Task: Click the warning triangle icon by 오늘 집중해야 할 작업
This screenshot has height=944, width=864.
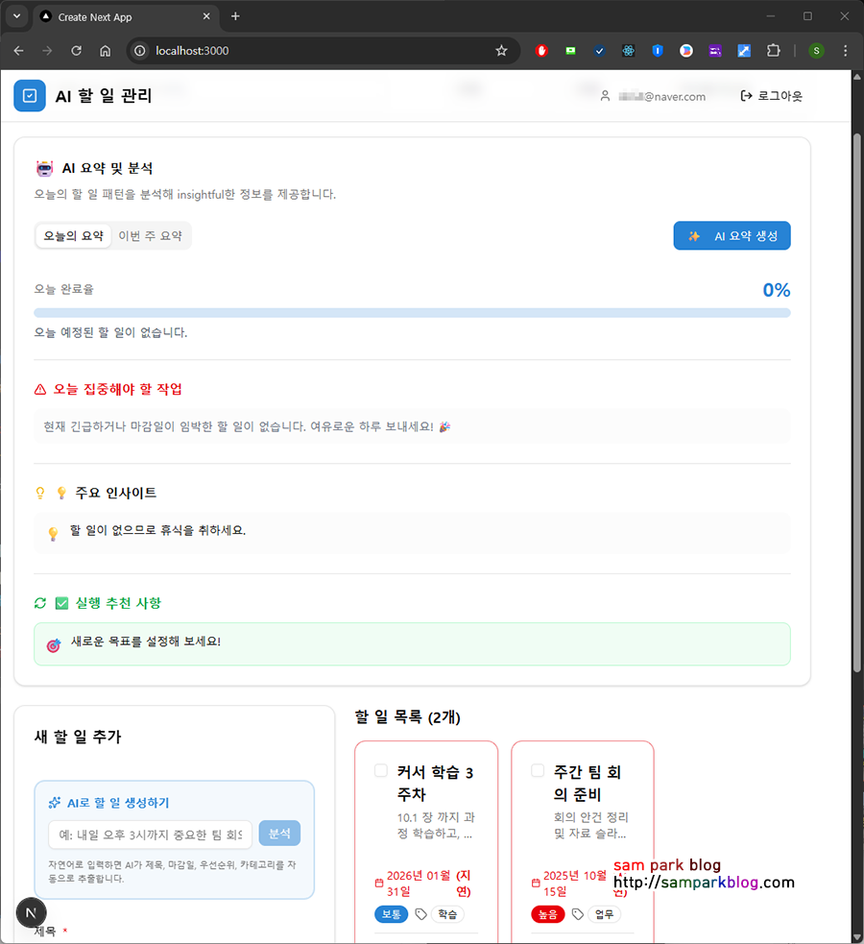Action: pos(40,390)
